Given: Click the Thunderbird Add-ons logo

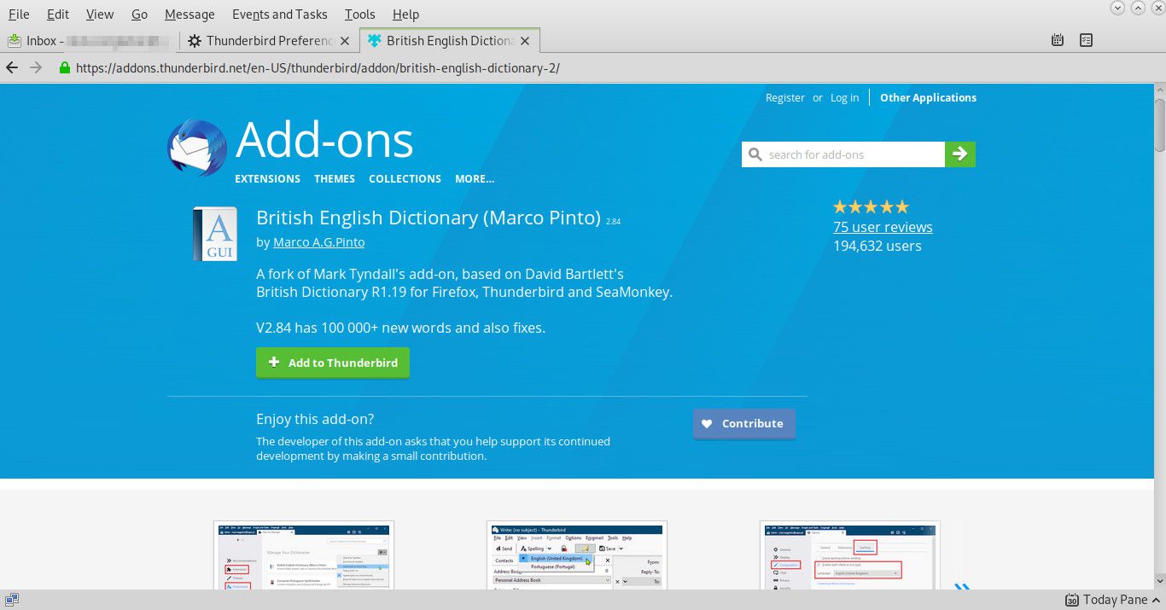Looking at the screenshot, I should [197, 148].
